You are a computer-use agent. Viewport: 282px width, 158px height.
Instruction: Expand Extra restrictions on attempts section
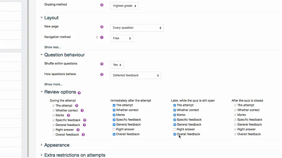pyautogui.click(x=74, y=155)
